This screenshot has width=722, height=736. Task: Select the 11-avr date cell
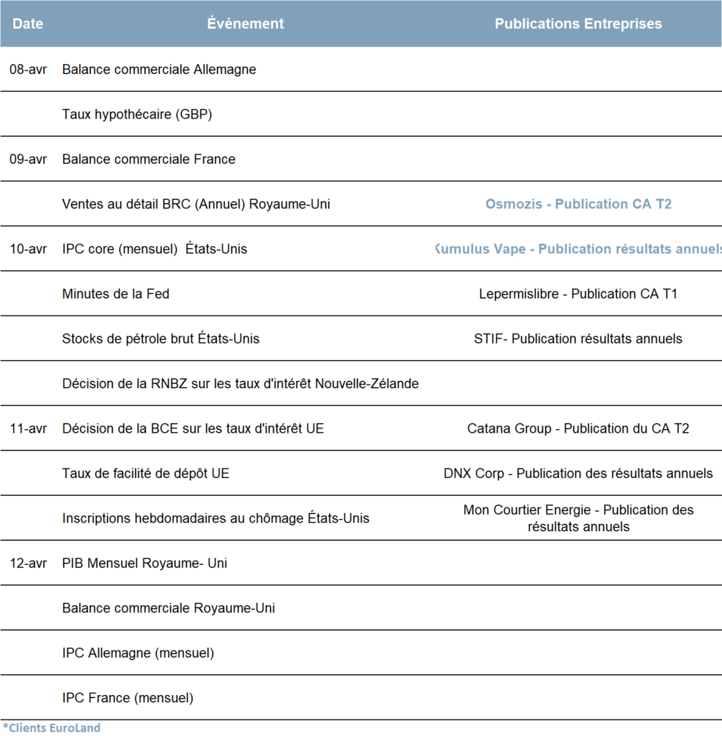coord(28,428)
